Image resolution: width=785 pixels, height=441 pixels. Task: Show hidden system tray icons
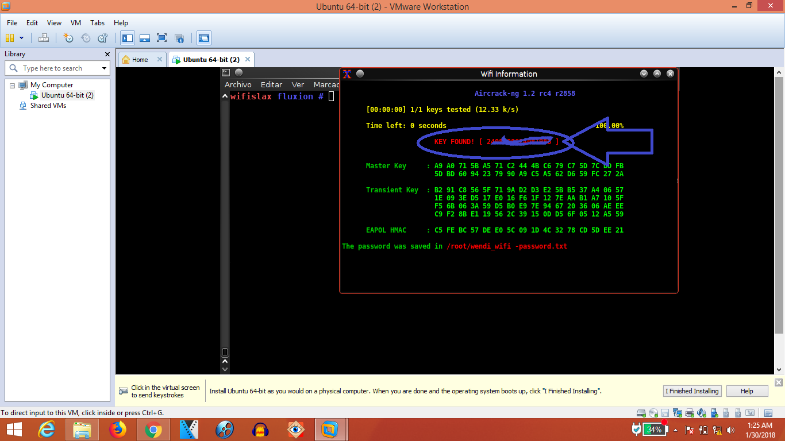click(x=676, y=430)
